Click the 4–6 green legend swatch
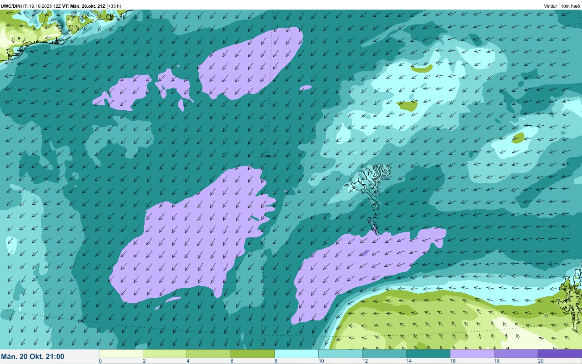The width and height of the screenshot is (582, 364). pyautogui.click(x=209, y=354)
